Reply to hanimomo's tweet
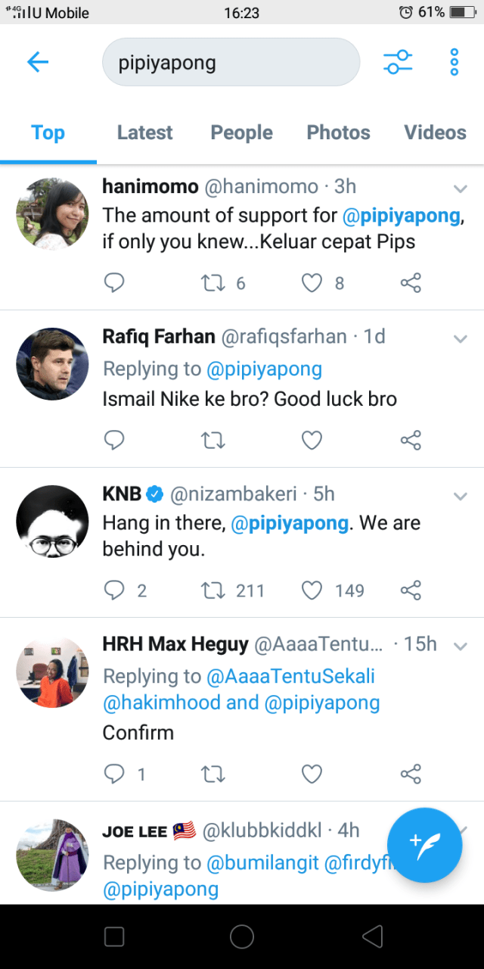Image resolution: width=484 pixels, height=969 pixels. pyautogui.click(x=113, y=283)
